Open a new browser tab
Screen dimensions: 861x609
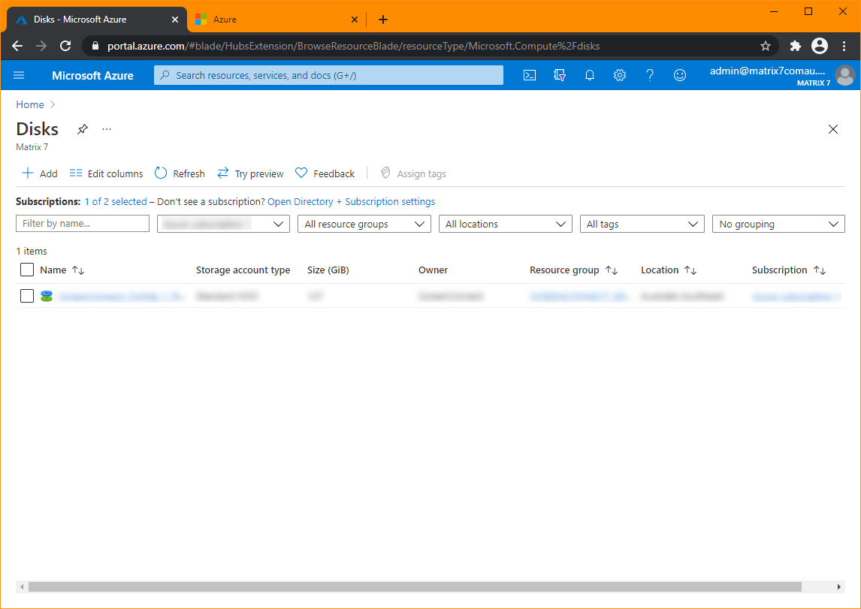383,20
